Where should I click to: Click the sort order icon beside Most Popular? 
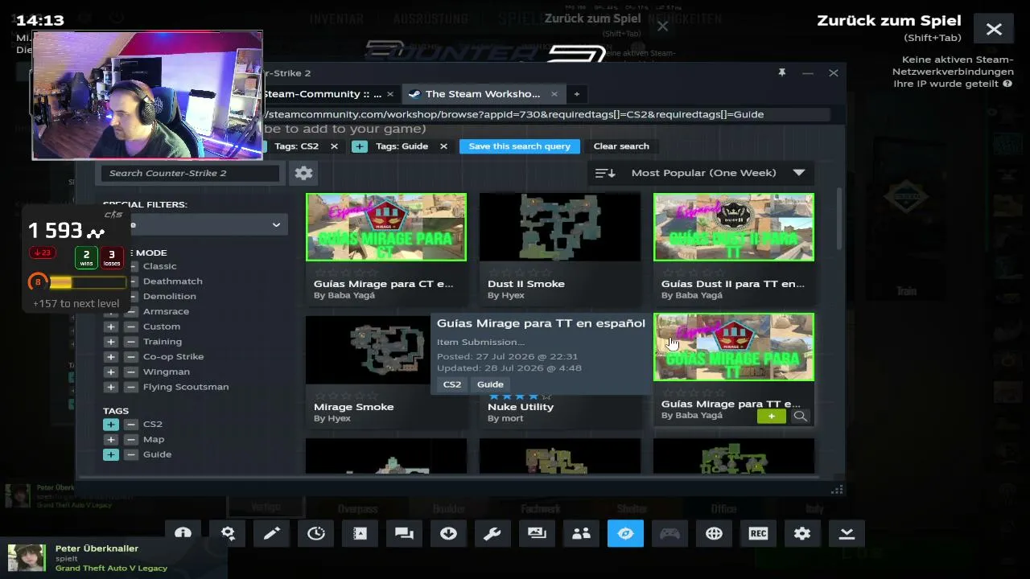click(x=605, y=173)
